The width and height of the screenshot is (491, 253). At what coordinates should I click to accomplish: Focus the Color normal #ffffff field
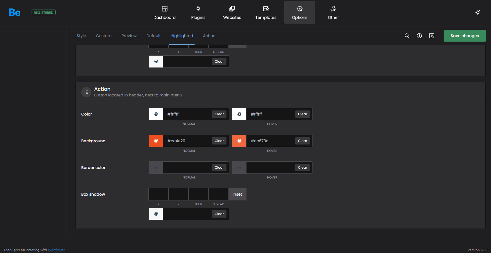click(x=187, y=114)
